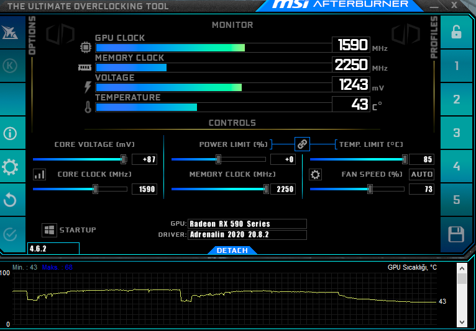Select profile slot 2
This screenshot has height=331, width=476.
[456, 99]
